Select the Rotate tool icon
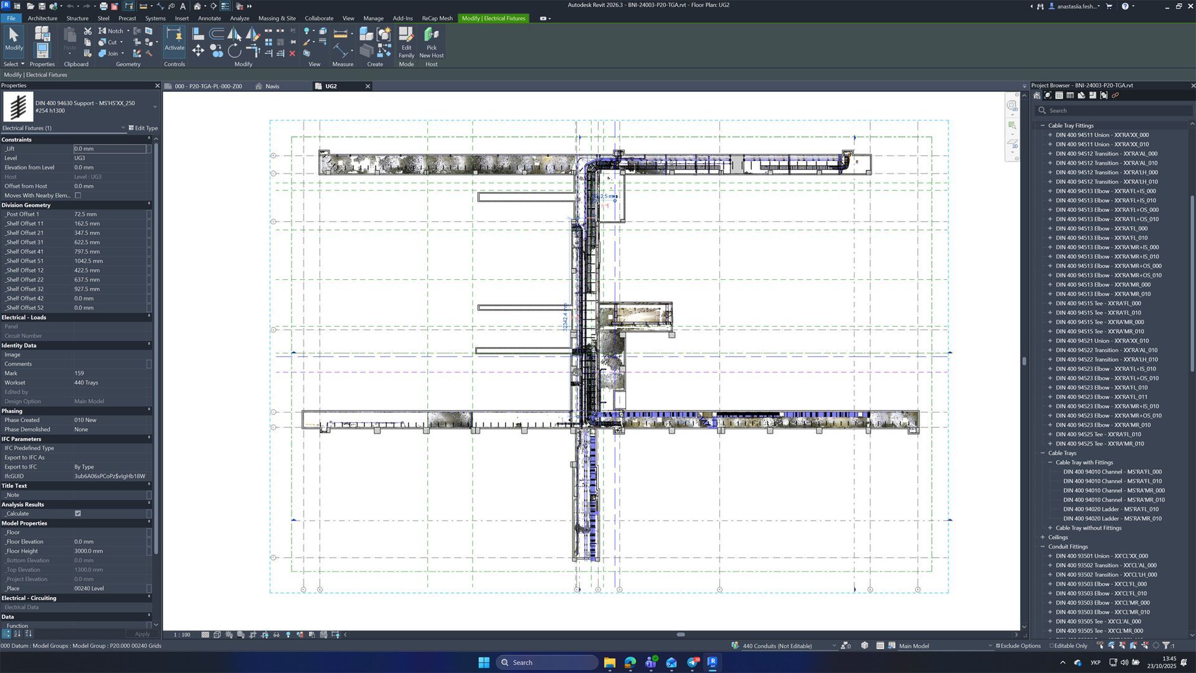The image size is (1196, 673). click(x=234, y=51)
